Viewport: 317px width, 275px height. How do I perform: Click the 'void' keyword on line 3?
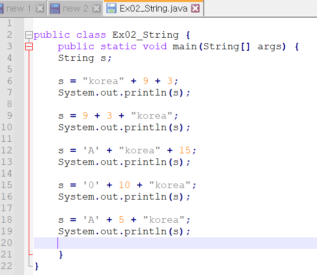pyautogui.click(x=155, y=47)
